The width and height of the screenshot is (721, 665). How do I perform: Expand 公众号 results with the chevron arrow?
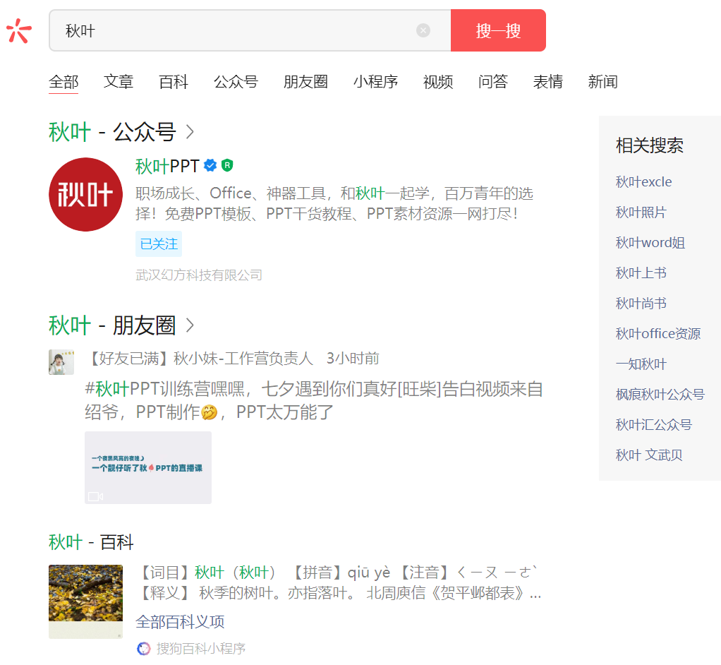point(190,132)
